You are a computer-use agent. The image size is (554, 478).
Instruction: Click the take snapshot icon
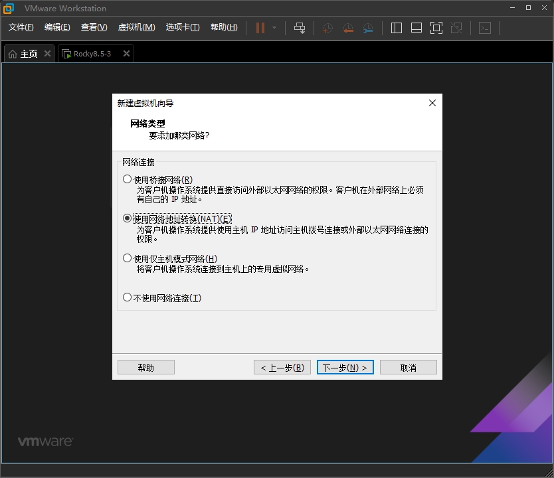click(x=327, y=28)
